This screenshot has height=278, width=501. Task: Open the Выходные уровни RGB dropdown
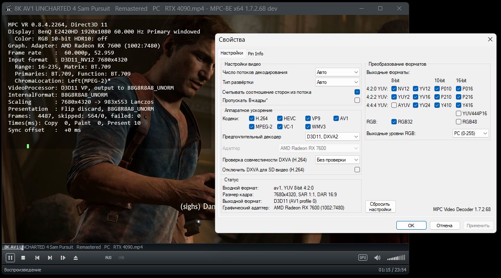tap(471, 133)
